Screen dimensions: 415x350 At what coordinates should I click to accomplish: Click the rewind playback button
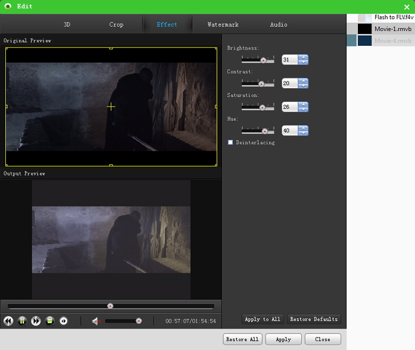[x=8, y=321]
